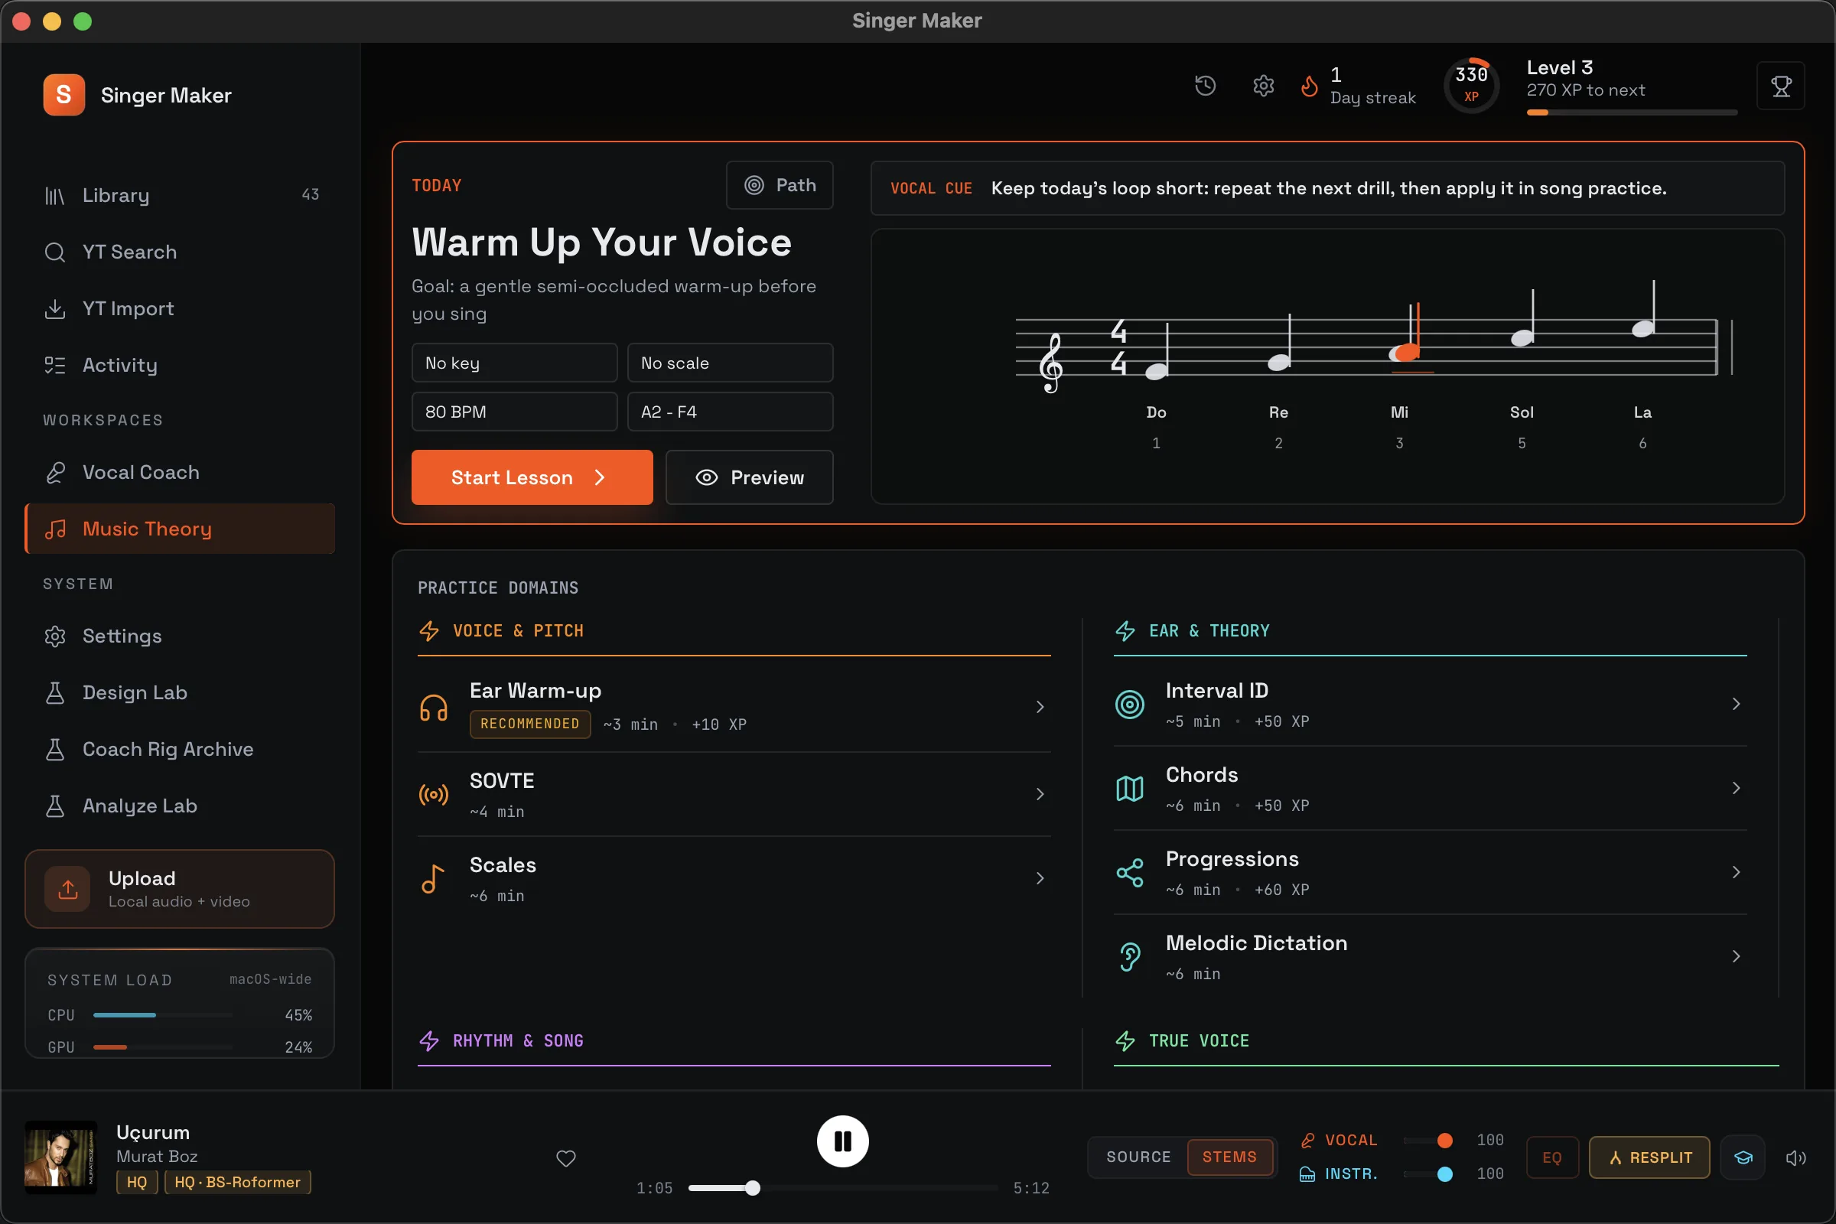Screen dimensions: 1836x1224
Task: Expand SOVTE with its chevron
Action: coord(1040,795)
